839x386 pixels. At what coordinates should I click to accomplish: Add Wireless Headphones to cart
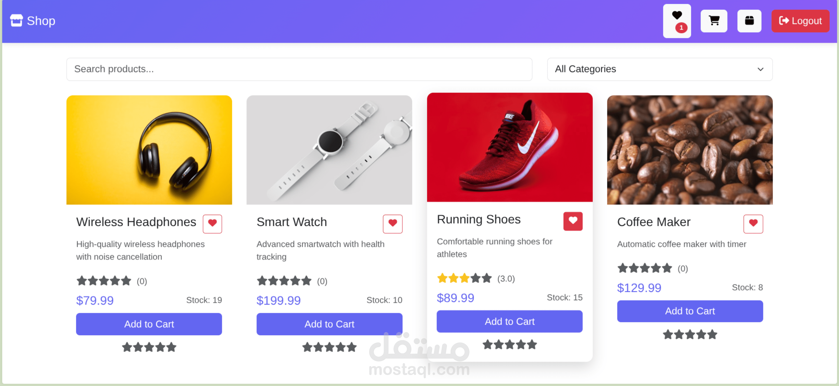point(149,324)
